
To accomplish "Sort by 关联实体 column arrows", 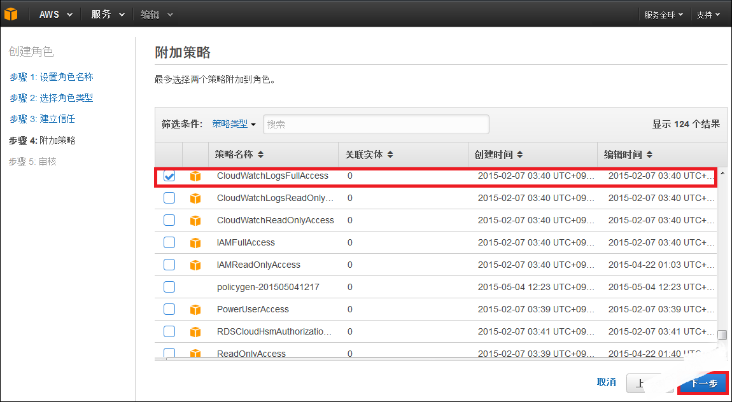I will point(390,155).
